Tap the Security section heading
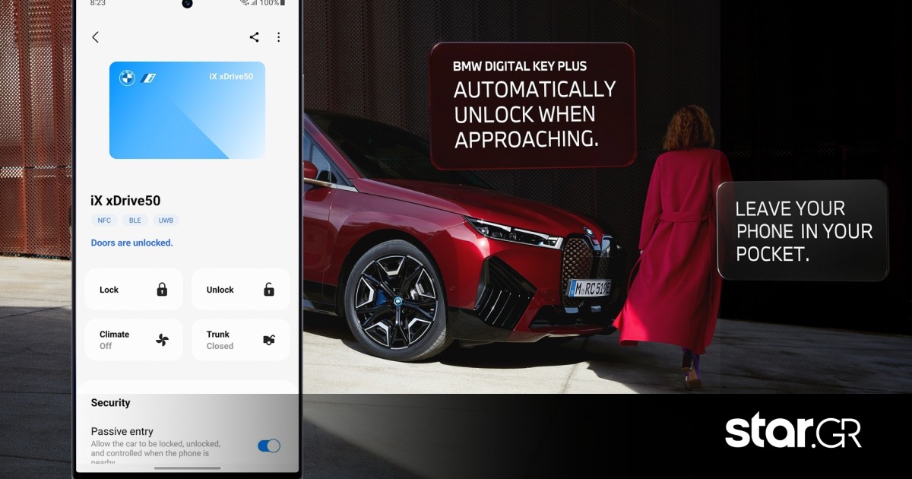Viewport: 912px width, 479px height. coord(111,403)
